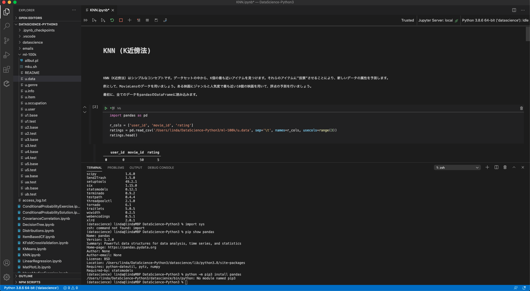Toggle the Trusted notebook status
This screenshot has height=291, width=530.
(407, 20)
